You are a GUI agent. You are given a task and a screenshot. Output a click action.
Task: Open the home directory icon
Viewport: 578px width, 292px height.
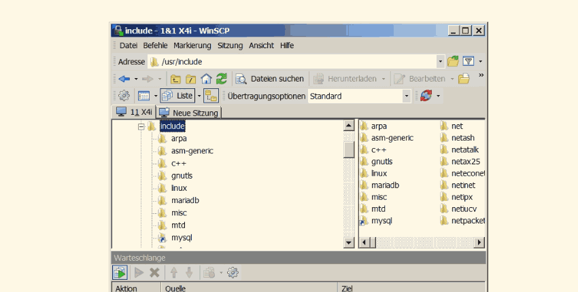(206, 79)
